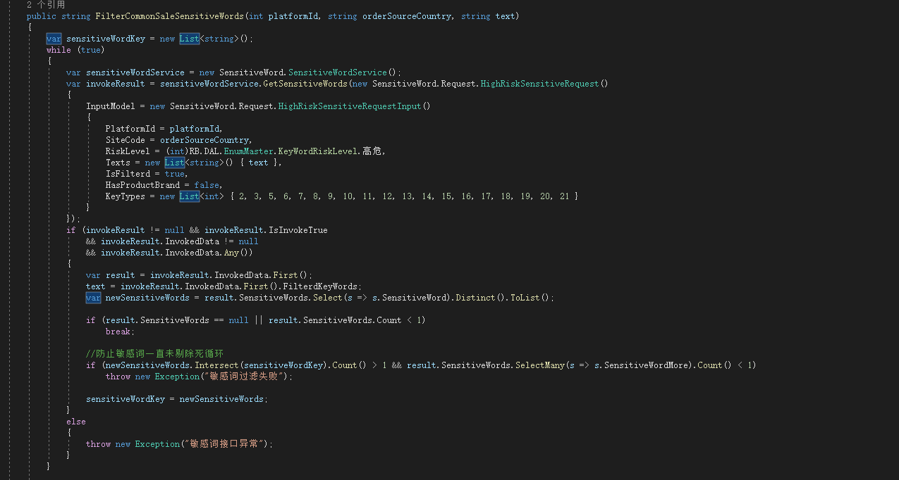Screen dimensions: 899x480
Task: Click the highlighted var before newSensitiveWords
Action: click(x=93, y=298)
